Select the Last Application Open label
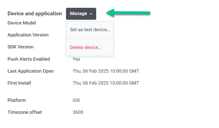219x128 pixels. point(30,71)
